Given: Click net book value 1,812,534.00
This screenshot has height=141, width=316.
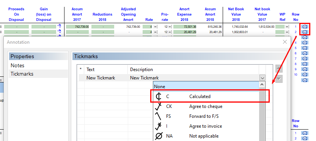Looking at the screenshot, I should coord(266,27).
